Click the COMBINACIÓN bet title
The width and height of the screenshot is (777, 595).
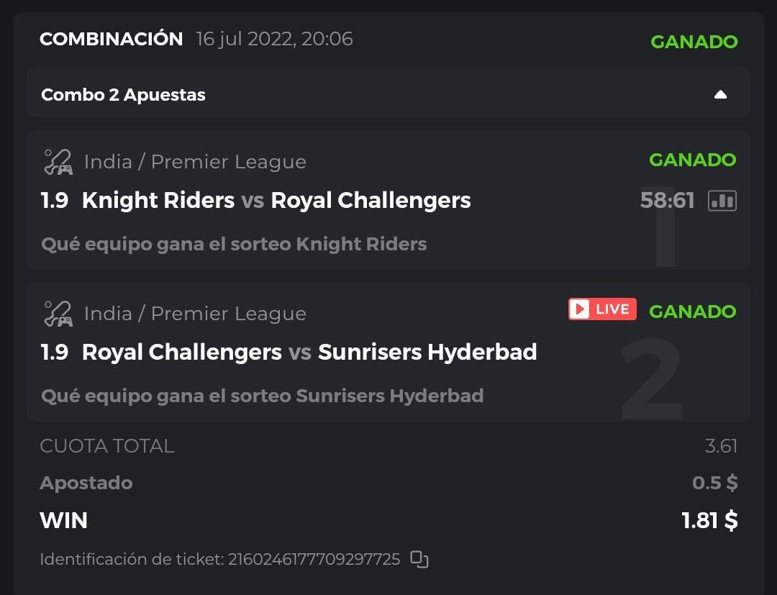pos(111,39)
